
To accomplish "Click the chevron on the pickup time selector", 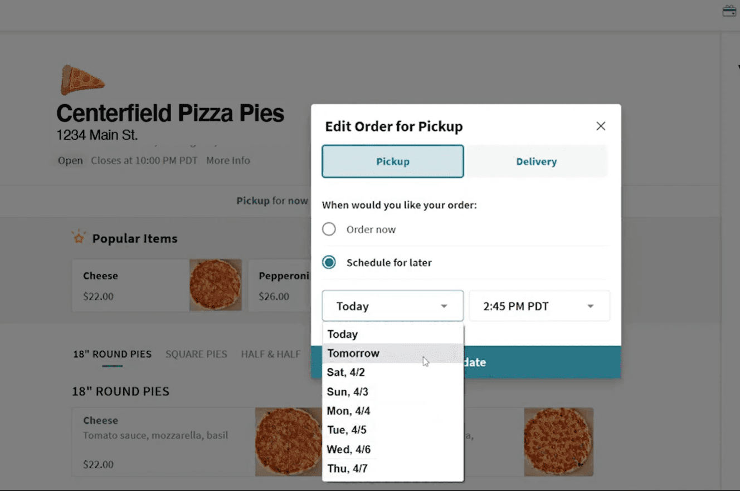I will click(590, 306).
